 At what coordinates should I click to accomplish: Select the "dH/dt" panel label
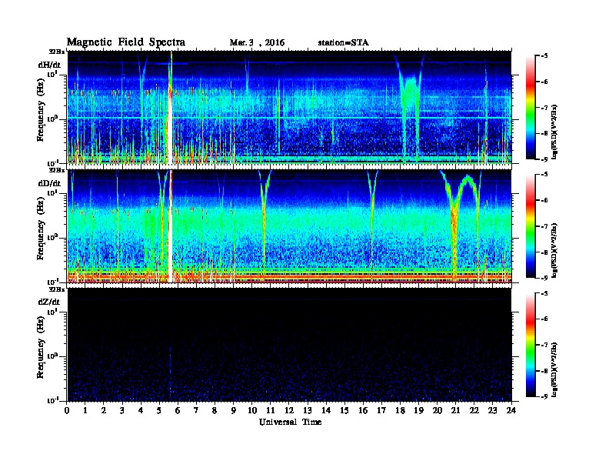click(49, 65)
